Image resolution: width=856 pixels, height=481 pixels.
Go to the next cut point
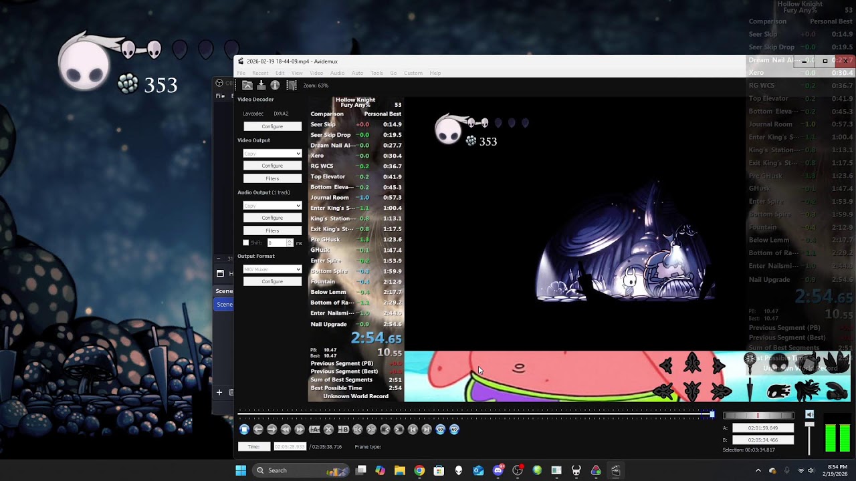tap(371, 430)
